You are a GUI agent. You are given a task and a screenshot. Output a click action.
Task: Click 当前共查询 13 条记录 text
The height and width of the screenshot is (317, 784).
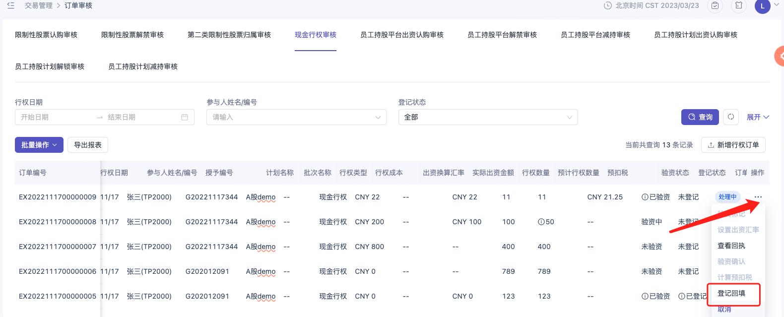click(659, 145)
